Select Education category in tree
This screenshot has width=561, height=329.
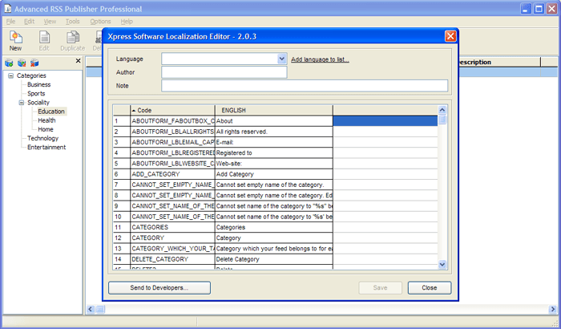(x=51, y=112)
